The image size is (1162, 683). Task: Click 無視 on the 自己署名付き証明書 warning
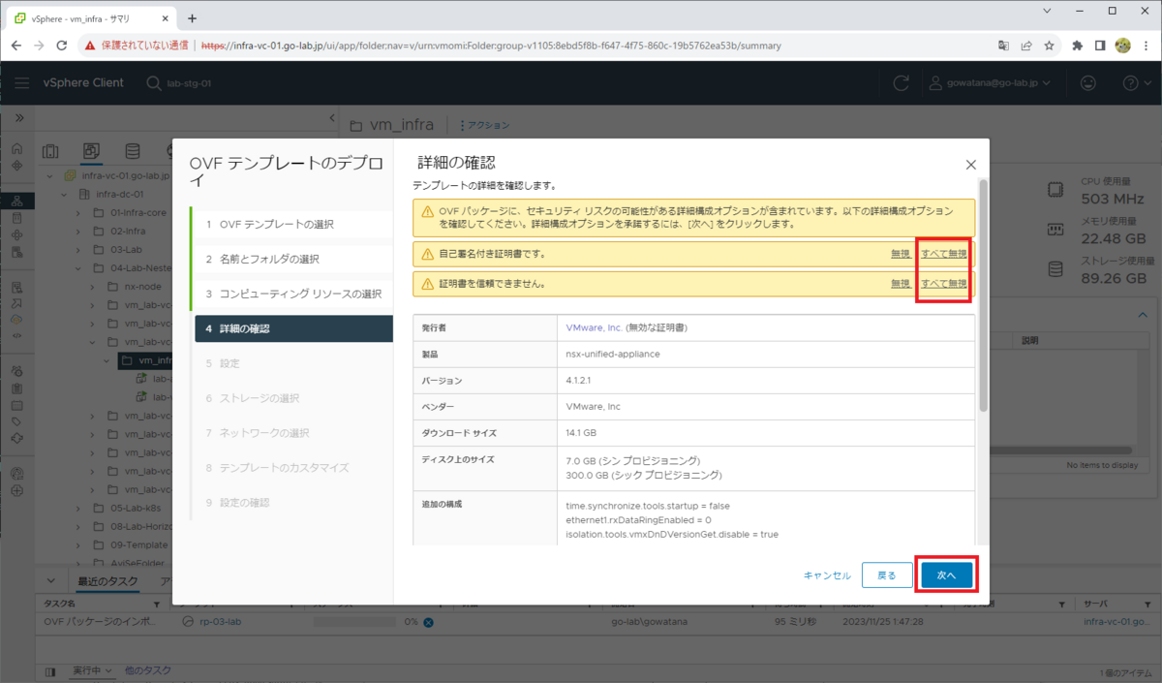[901, 254]
